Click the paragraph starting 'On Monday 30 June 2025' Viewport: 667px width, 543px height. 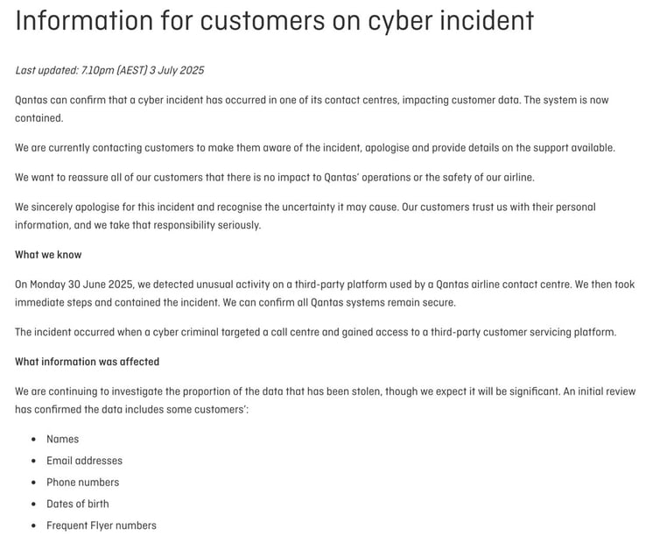pyautogui.click(x=325, y=293)
